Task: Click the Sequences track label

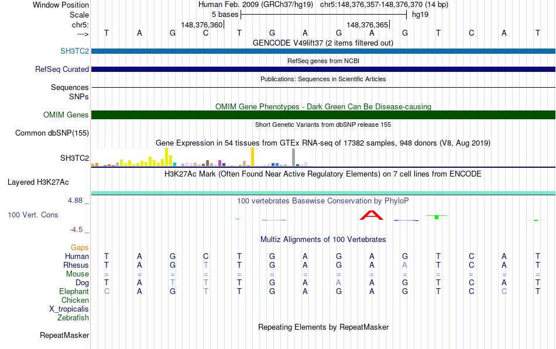Action: (70, 87)
